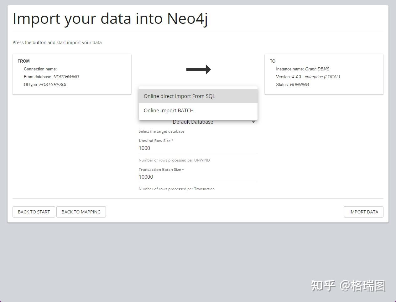Click the Number of rows processed per UNWIND caption
The width and height of the screenshot is (396, 302).
[x=174, y=160]
